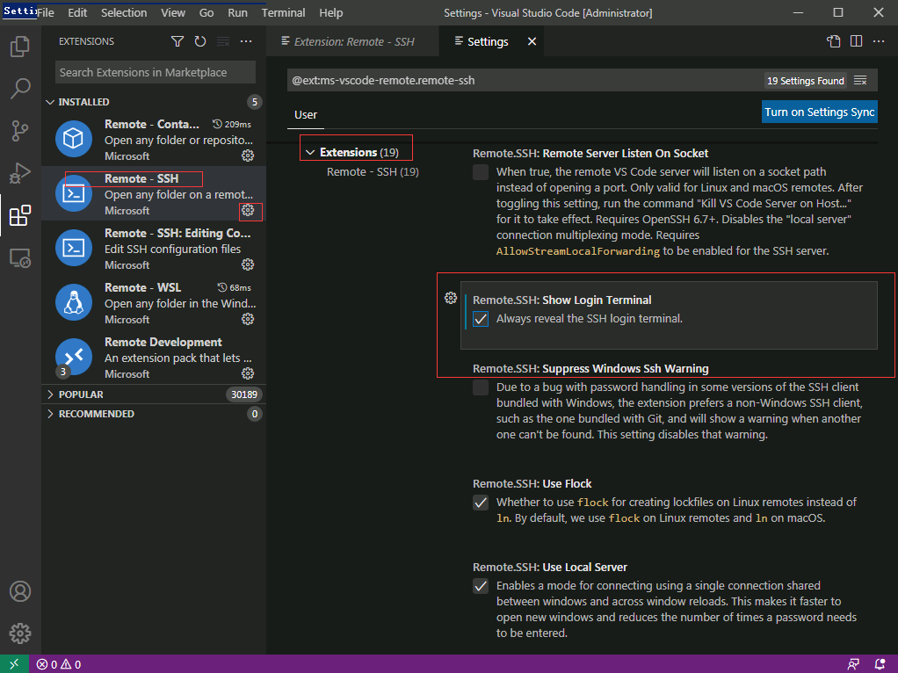Open the Edit menu
This screenshot has width=898, height=673.
77,12
